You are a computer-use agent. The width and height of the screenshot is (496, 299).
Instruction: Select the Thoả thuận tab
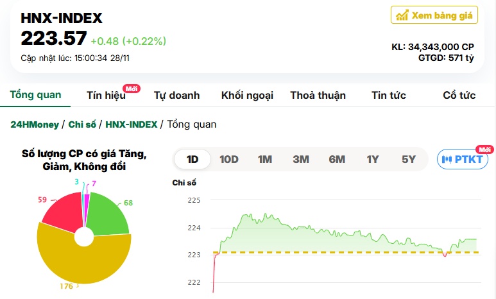(318, 96)
